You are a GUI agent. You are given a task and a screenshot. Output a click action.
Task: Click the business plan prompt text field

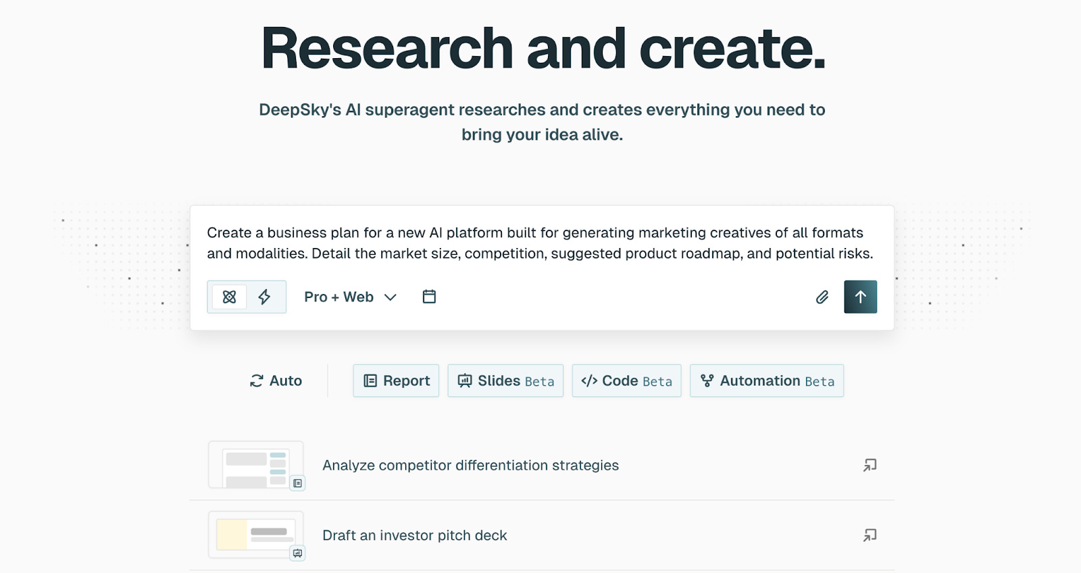[x=541, y=243]
